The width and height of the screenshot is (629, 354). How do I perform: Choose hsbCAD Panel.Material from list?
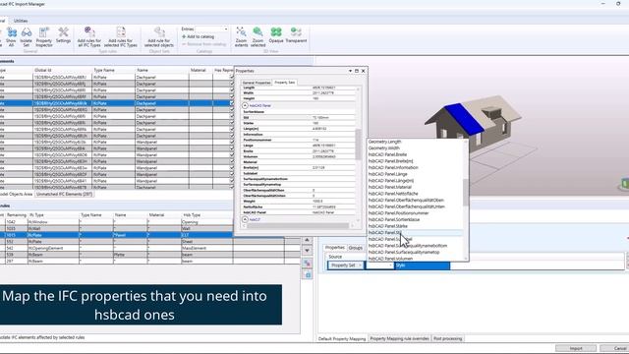click(x=390, y=187)
